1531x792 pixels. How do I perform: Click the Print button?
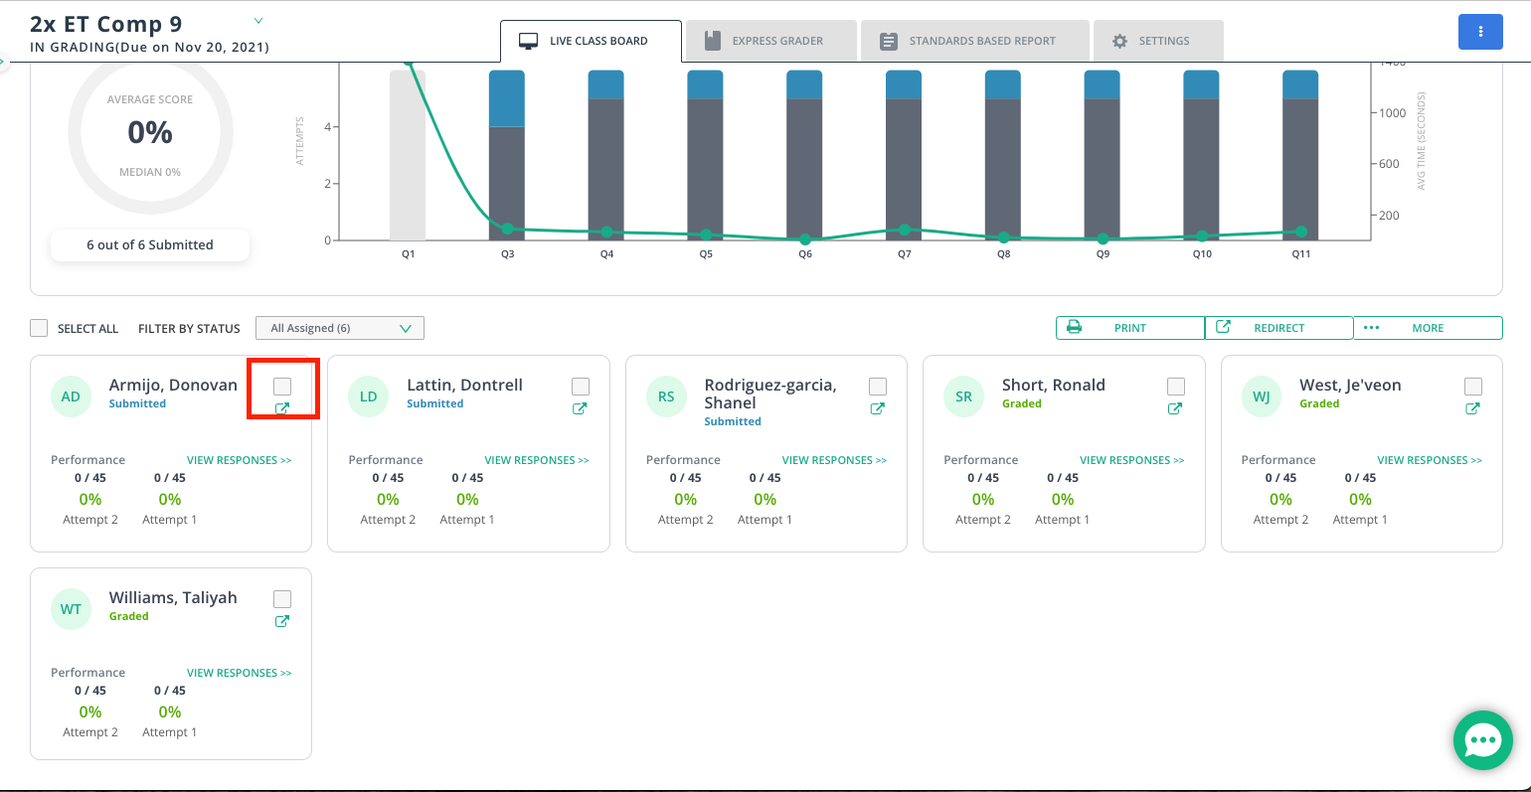point(1130,328)
